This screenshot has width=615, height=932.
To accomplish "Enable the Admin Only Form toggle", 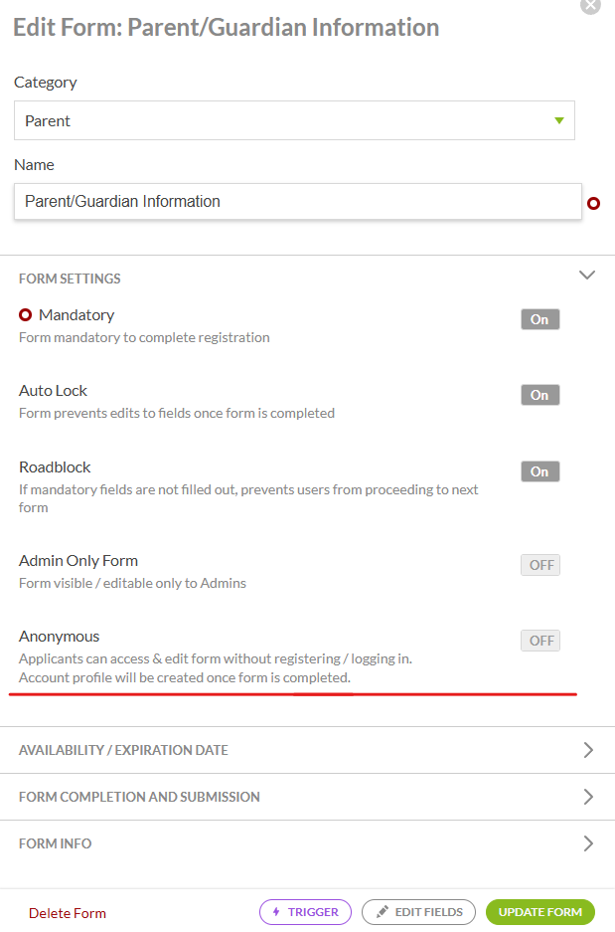I will [540, 565].
